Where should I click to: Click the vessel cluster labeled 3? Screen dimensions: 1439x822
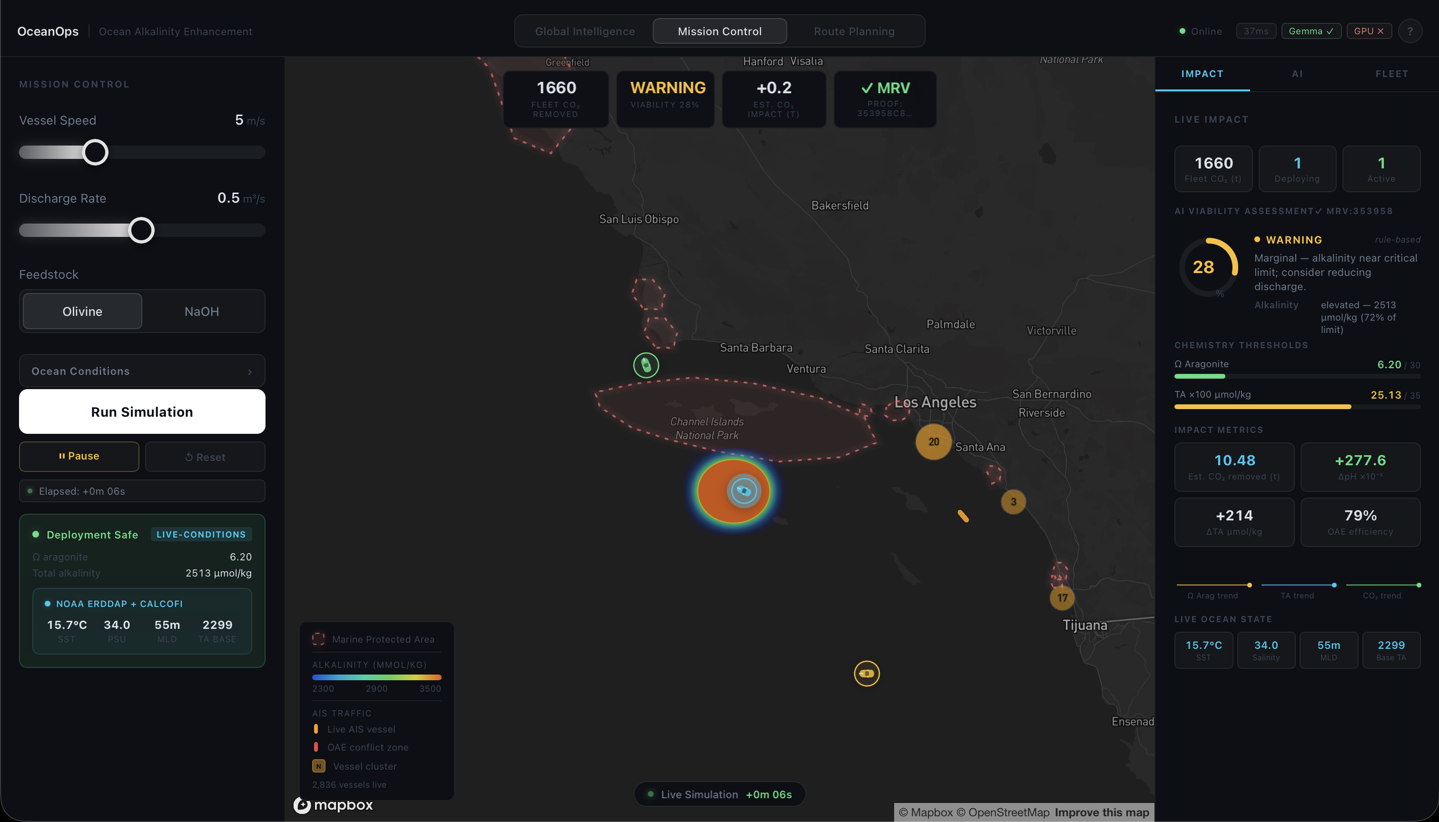tap(1013, 501)
